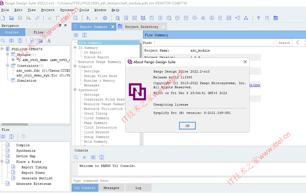Viewport: 306px width, 193px height.
Task: Click the Flow panel help question icon
Action: coord(23,137)
